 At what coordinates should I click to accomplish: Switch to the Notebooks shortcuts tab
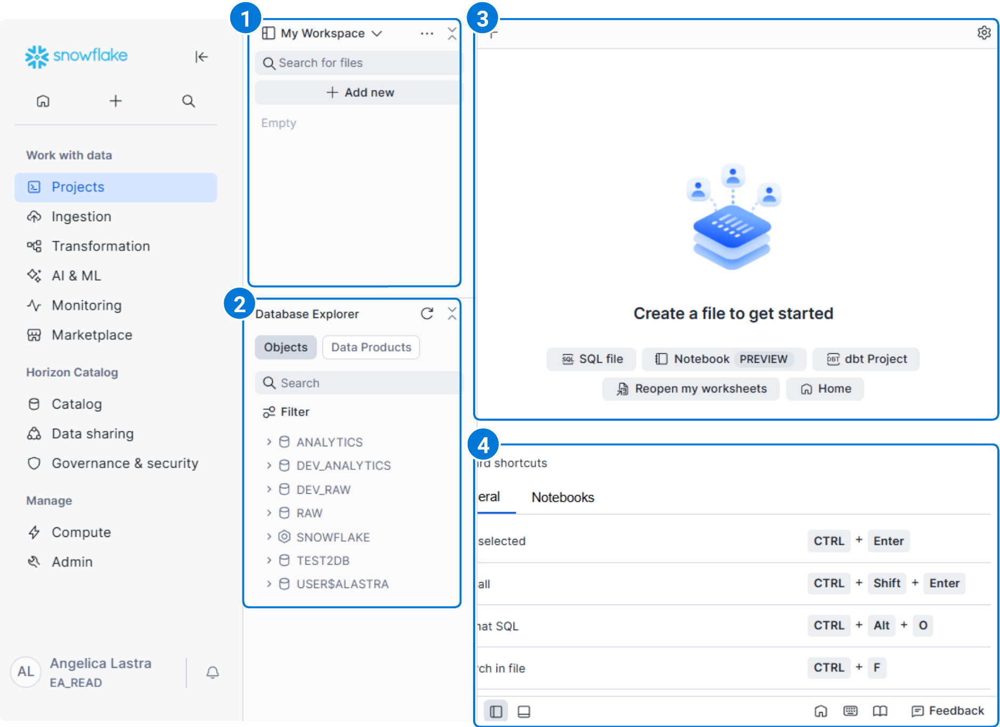point(563,497)
